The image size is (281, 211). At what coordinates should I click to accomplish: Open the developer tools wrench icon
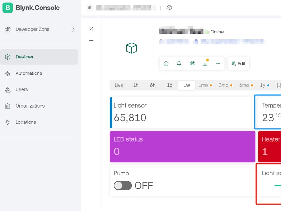(192, 63)
